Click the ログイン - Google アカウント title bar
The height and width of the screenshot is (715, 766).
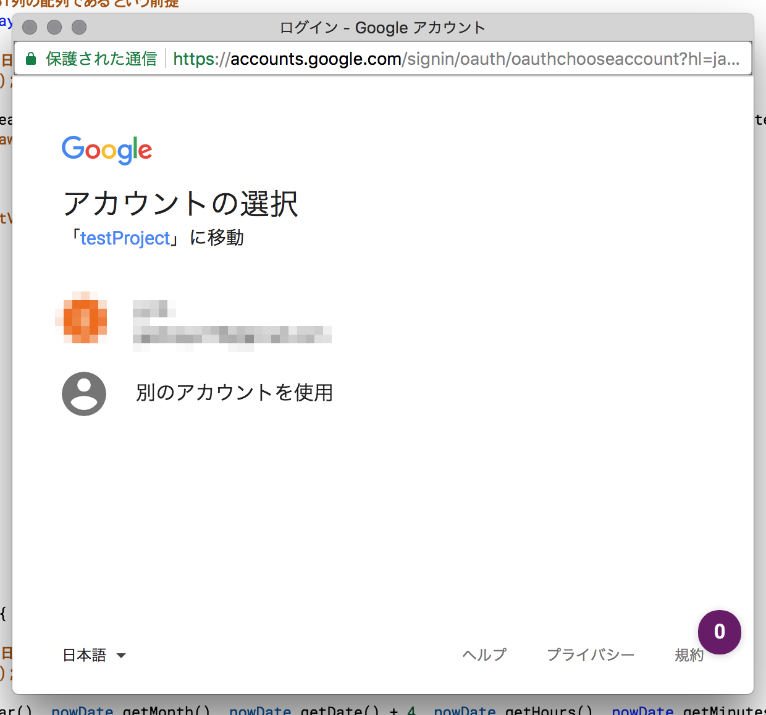pos(382,28)
